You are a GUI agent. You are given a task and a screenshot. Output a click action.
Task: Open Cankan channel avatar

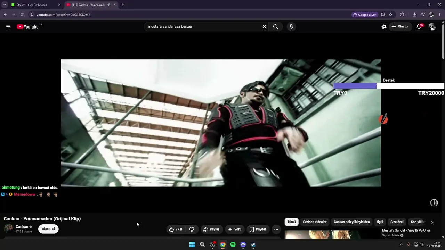(8, 228)
